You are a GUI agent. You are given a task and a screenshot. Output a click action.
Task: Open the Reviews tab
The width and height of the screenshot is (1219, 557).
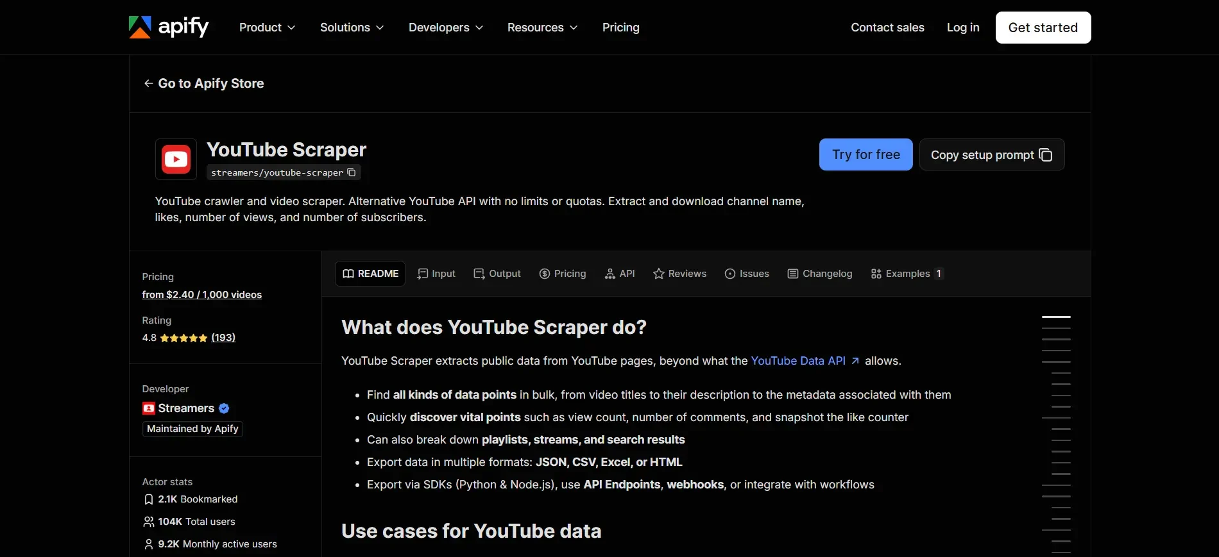click(680, 274)
